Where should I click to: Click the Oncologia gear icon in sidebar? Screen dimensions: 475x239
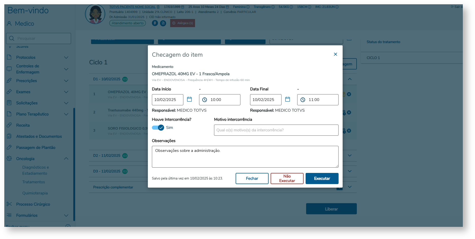(9, 158)
